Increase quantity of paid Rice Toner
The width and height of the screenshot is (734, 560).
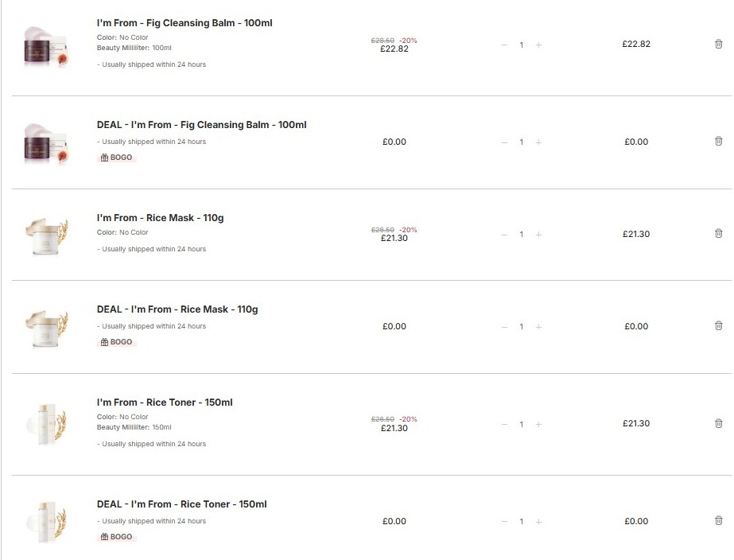tap(538, 425)
